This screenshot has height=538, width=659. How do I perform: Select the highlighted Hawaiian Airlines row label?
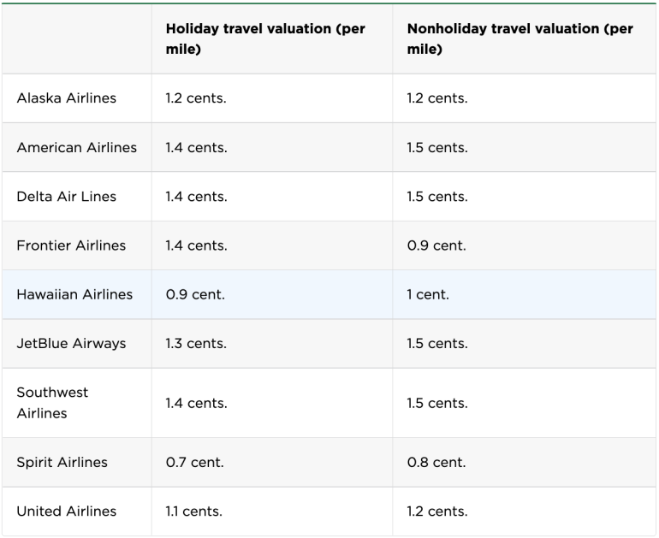74,294
